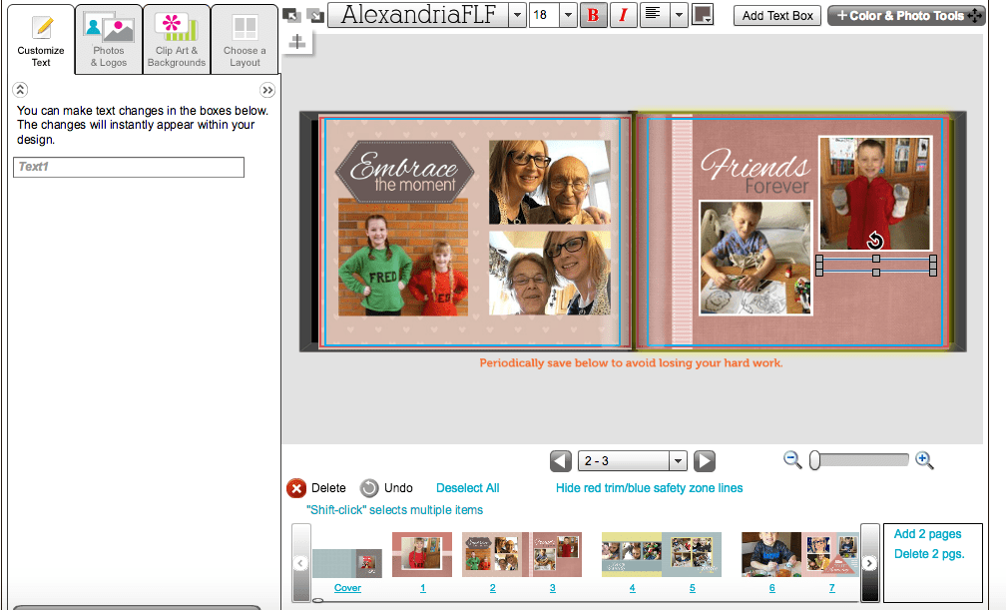Toggle bold text formatting
The width and height of the screenshot is (1006, 610).
pos(593,15)
